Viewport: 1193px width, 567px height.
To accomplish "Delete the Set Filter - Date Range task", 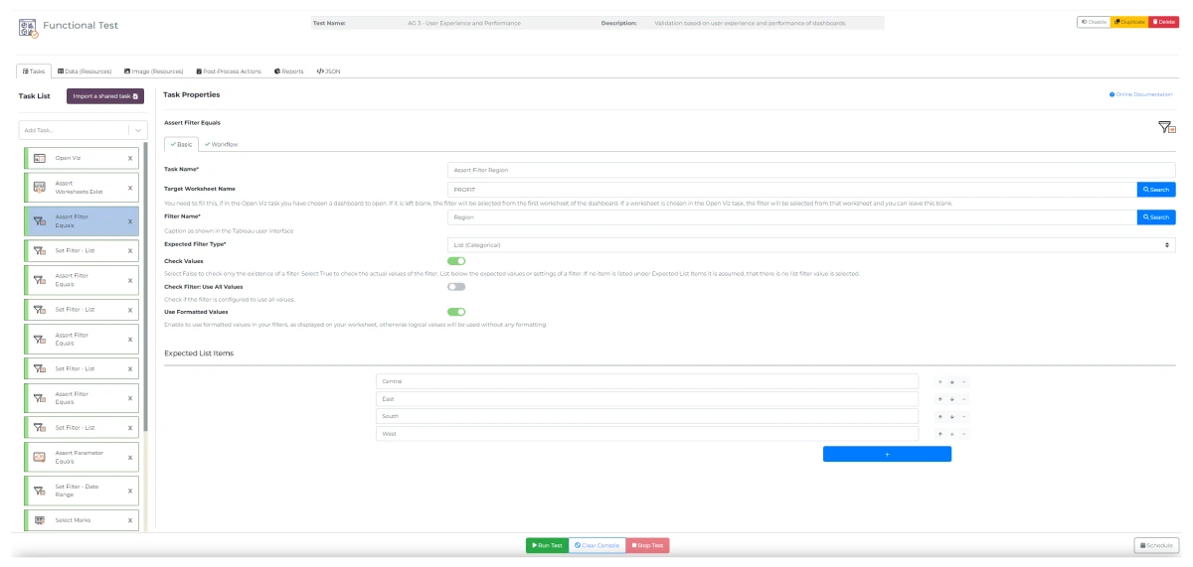I will tap(130, 491).
